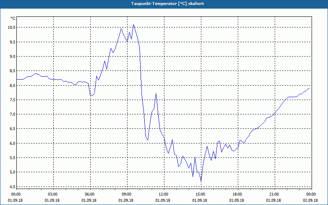Pick the 8,5 y-axis tick label
This screenshot has width=328, height=205.
click(x=13, y=71)
